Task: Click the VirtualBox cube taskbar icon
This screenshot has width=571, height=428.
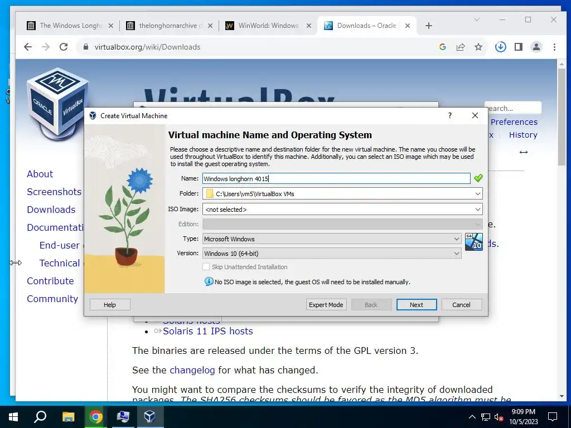Action: [150, 417]
